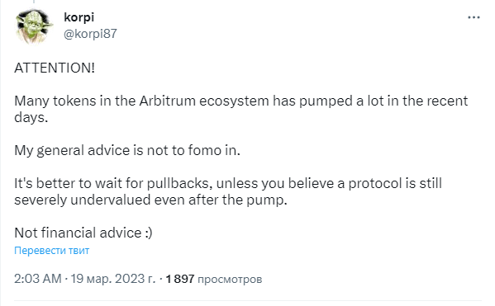Click the bold 1 897 view count

(x=180, y=279)
